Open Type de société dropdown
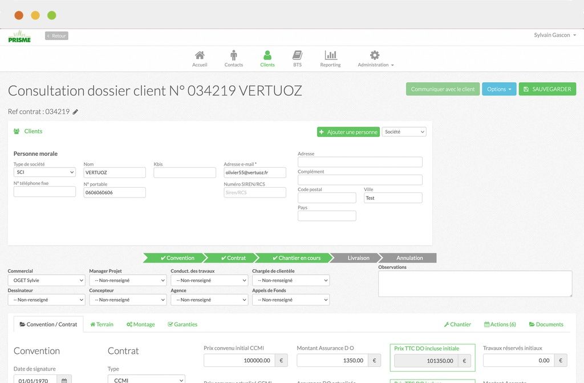This screenshot has width=584, height=383. pos(44,172)
